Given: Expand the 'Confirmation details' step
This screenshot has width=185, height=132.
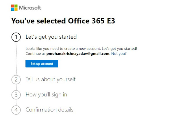Looking at the screenshot, I should [49, 110].
